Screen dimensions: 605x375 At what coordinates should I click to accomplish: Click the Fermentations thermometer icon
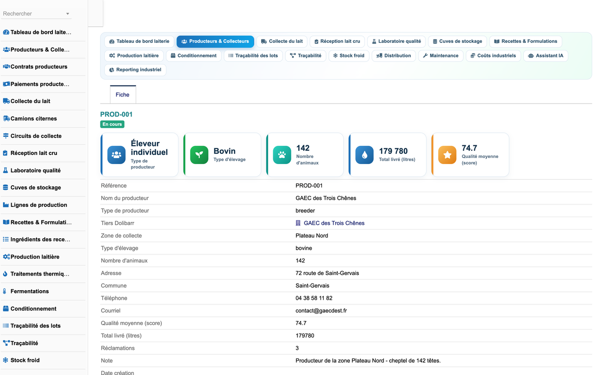[5, 291]
